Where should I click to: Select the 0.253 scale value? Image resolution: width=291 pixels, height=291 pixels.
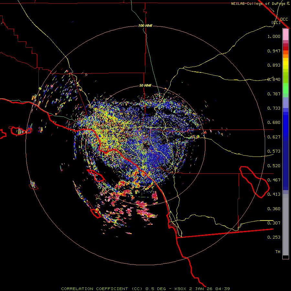(x=274, y=237)
